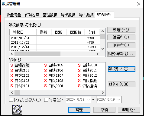Viewport: 149px width, 120px height.
Task: Click the 财务引入(N)... button
Action: click(x=121, y=84)
